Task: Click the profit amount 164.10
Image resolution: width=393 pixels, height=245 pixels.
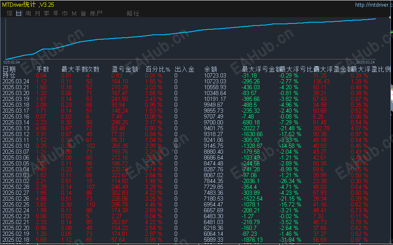Action: (120, 82)
